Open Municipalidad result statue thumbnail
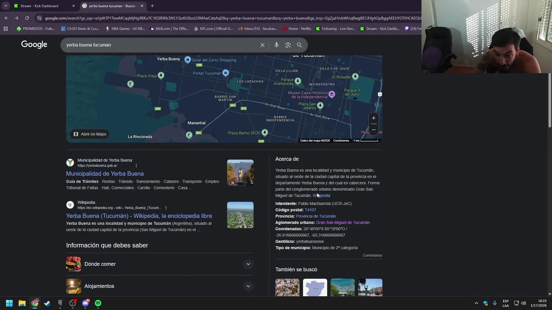Image resolution: width=552 pixels, height=310 pixels. [240, 173]
